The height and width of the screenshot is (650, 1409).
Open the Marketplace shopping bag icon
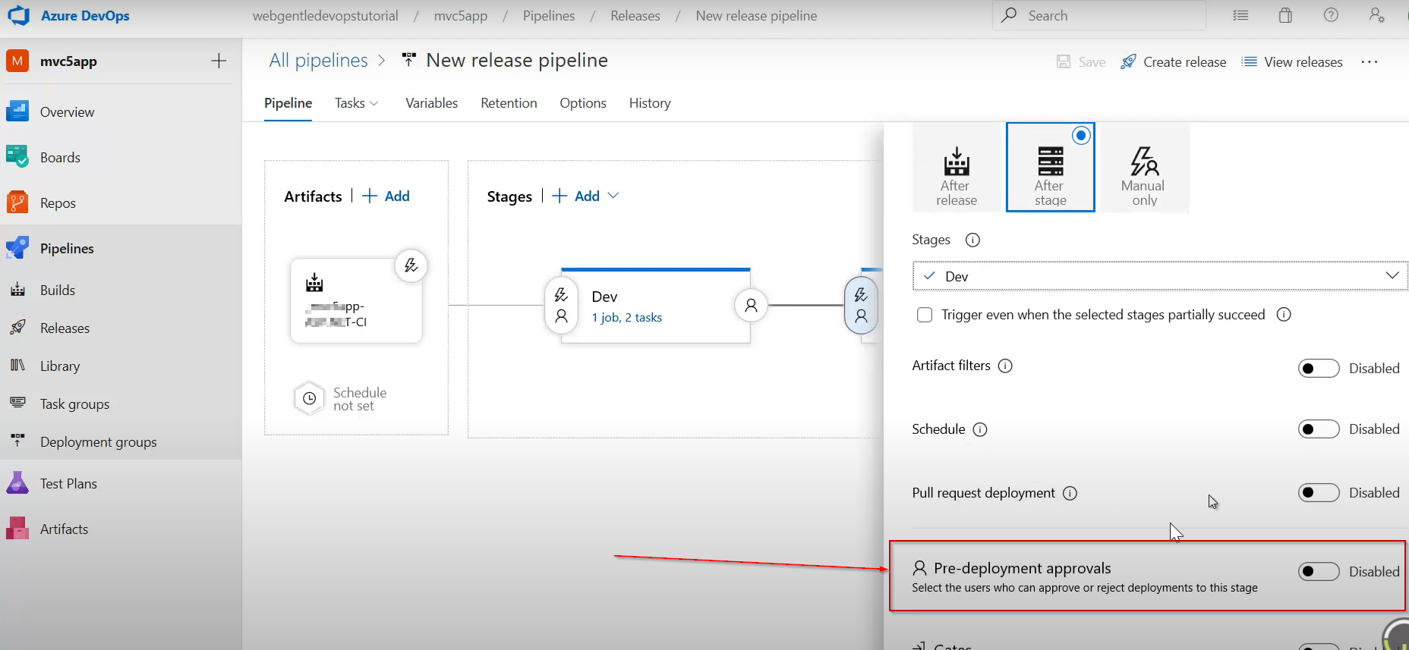tap(1285, 15)
